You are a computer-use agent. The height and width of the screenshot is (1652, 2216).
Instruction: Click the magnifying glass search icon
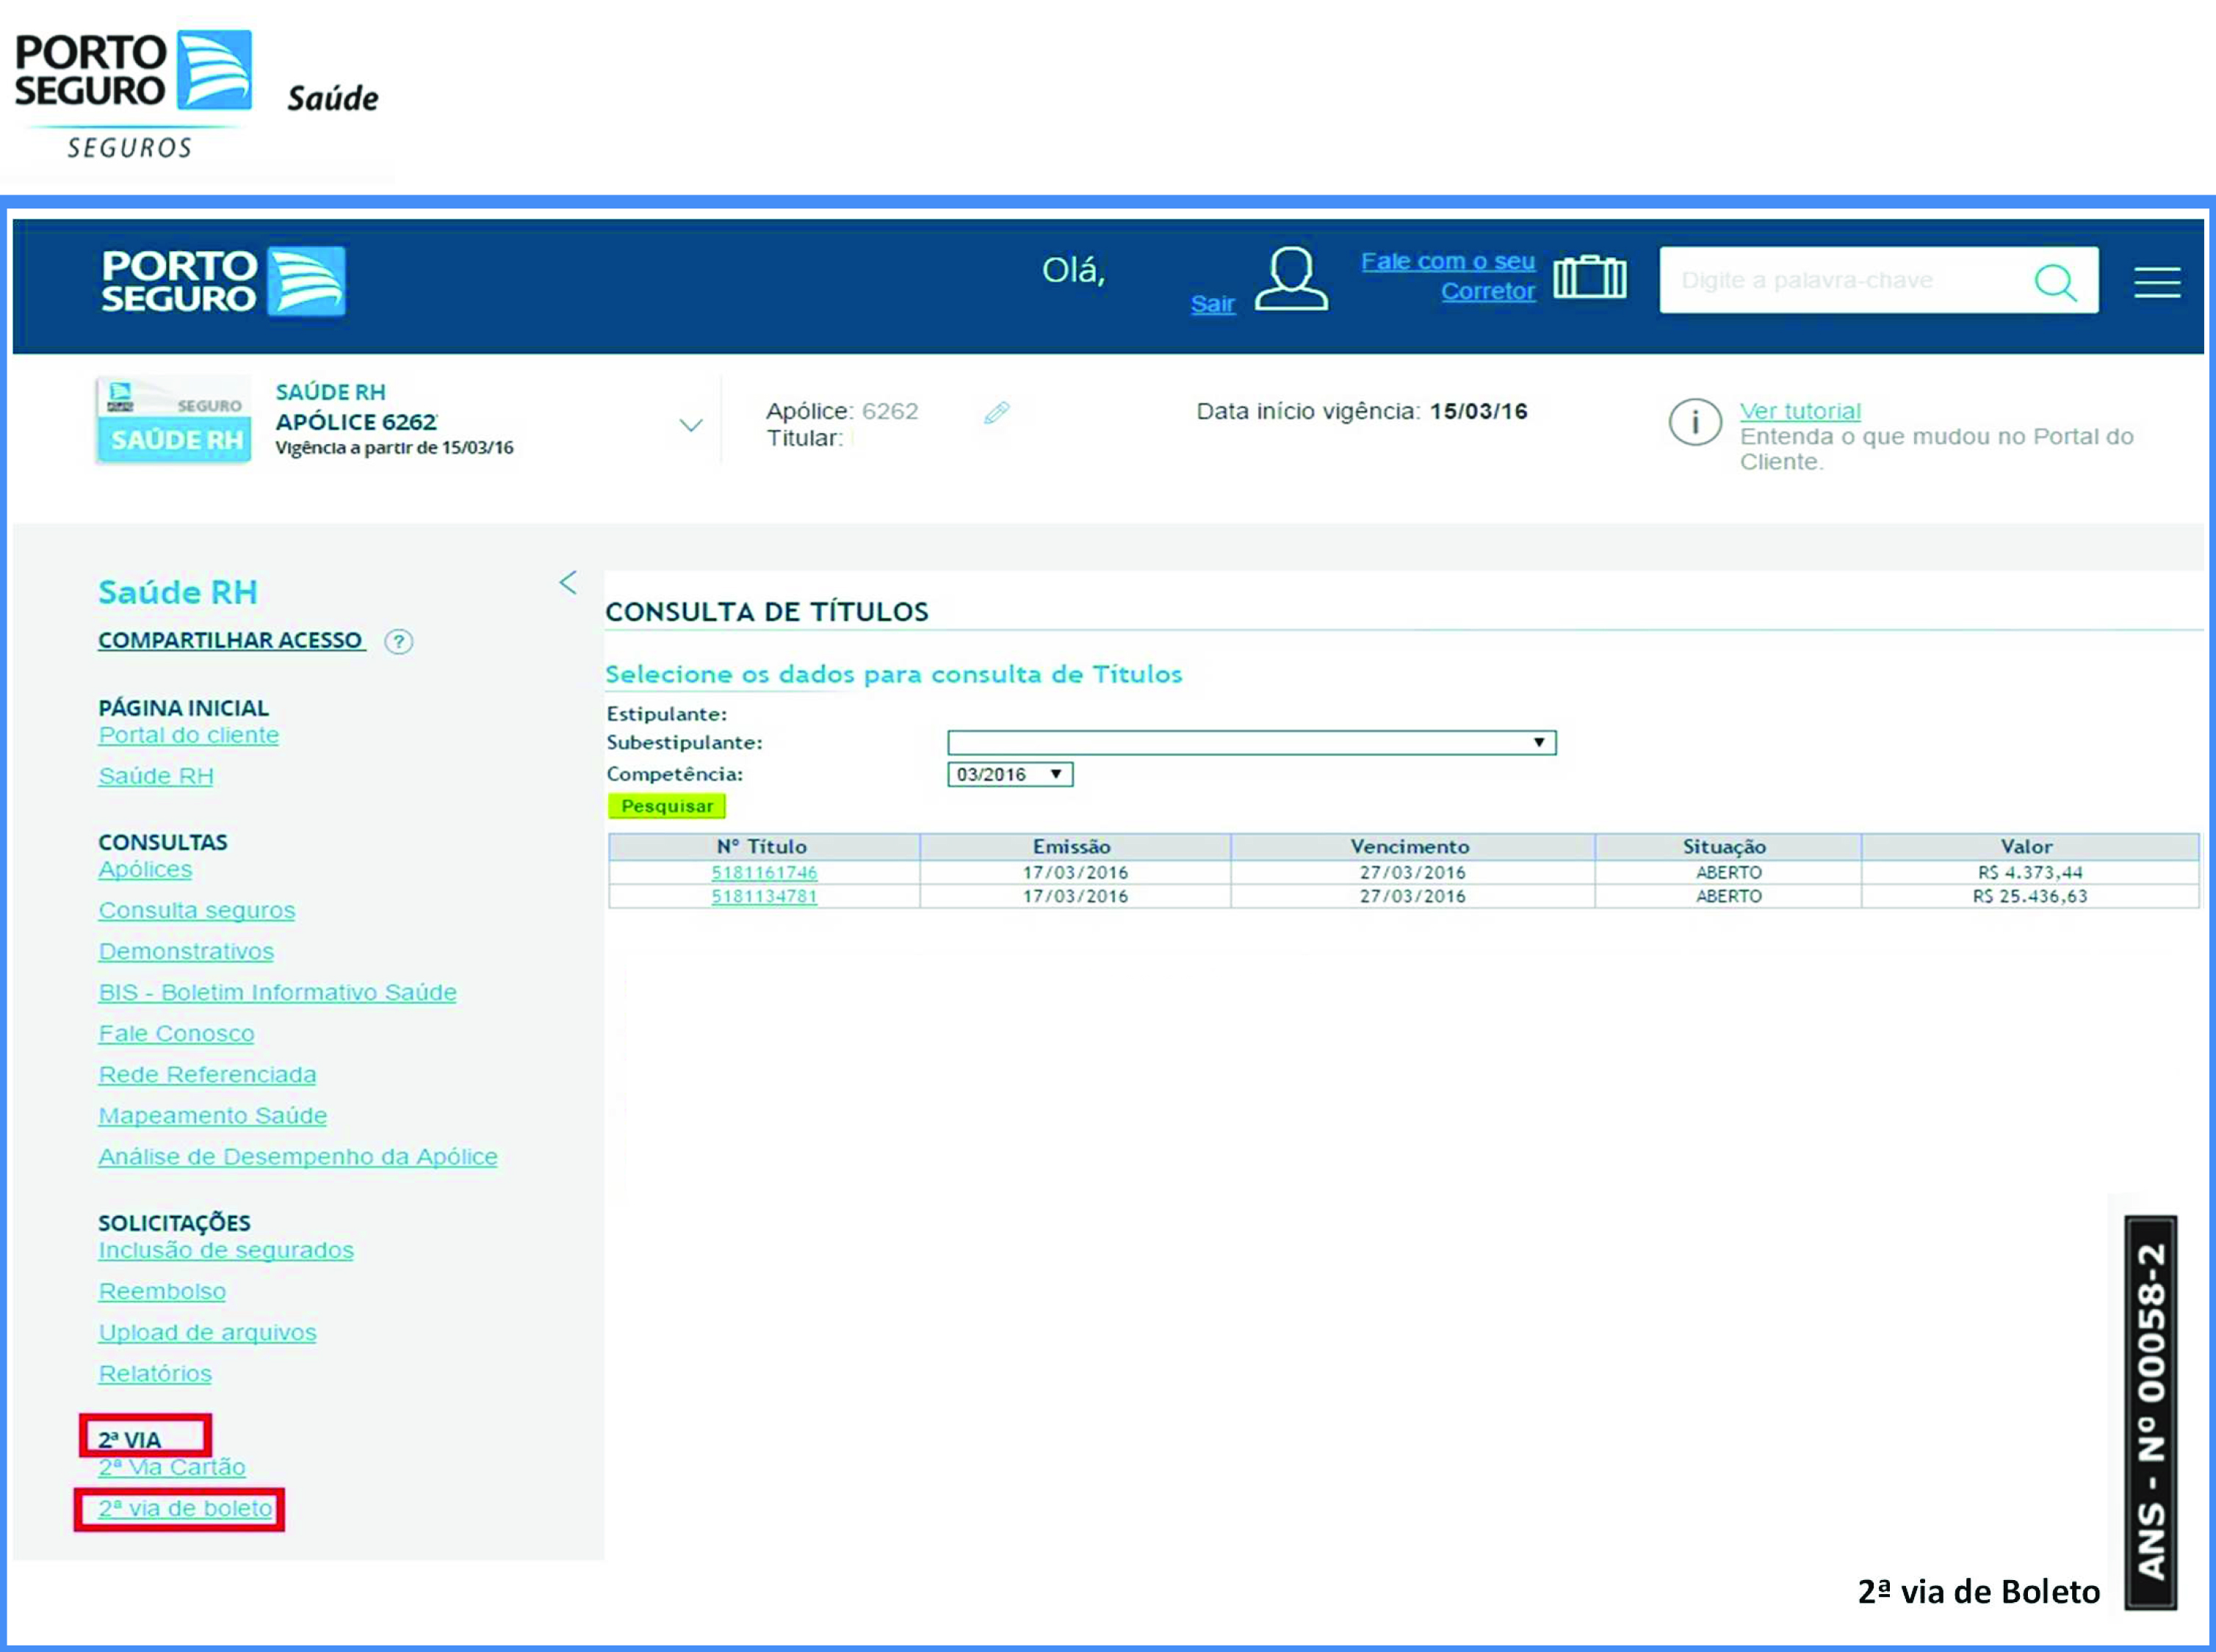[2055, 282]
